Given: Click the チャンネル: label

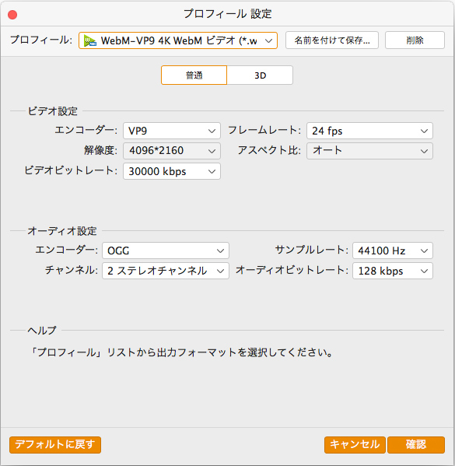Looking at the screenshot, I should pyautogui.click(x=72, y=270).
